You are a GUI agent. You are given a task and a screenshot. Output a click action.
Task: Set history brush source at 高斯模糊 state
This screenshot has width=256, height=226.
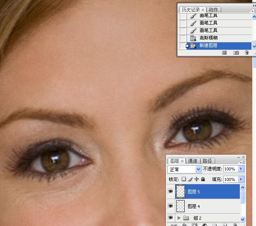point(182,38)
